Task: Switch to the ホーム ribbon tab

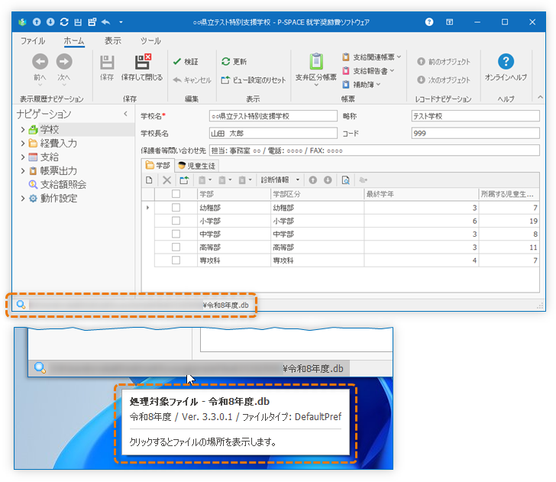Action: coord(74,40)
